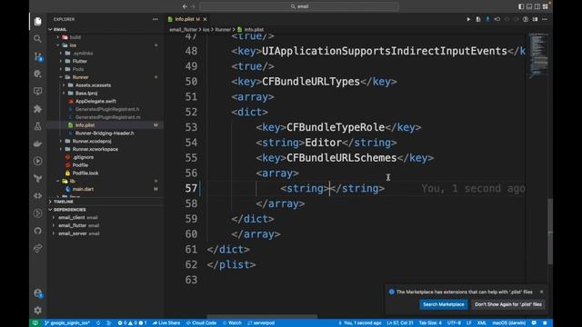Click Don't Show Again for .plist files
The width and height of the screenshot is (582, 327).
(508, 304)
